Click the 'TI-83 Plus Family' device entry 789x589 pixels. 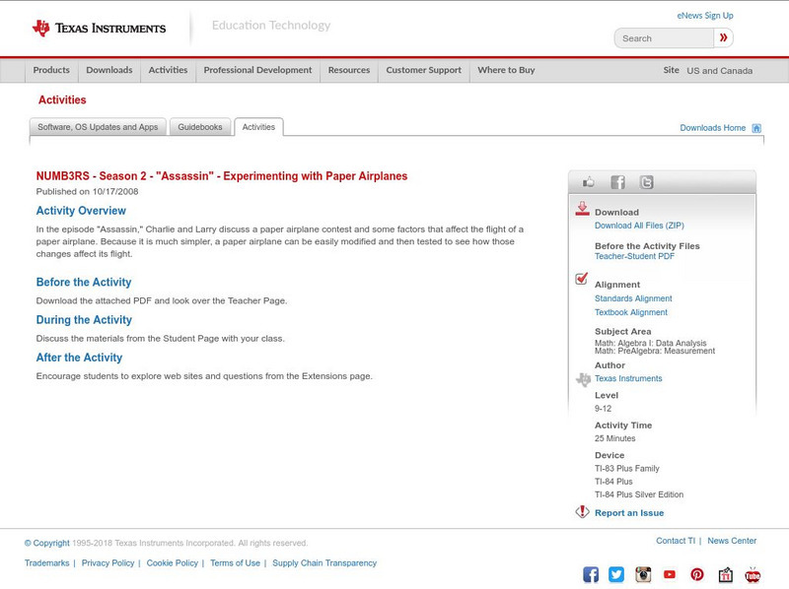pyautogui.click(x=627, y=469)
